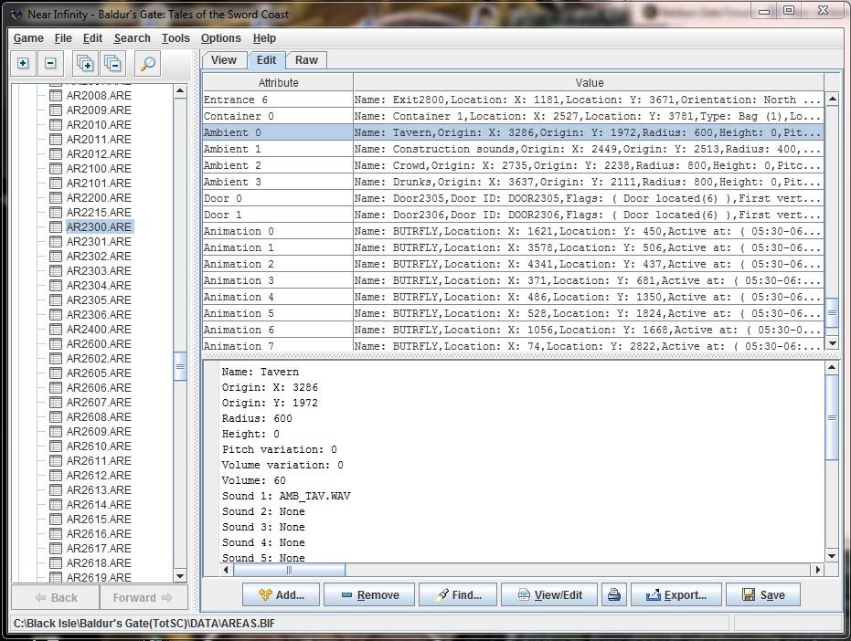This screenshot has width=851, height=641.
Task: Click the Radius: 600 line
Action: point(257,418)
